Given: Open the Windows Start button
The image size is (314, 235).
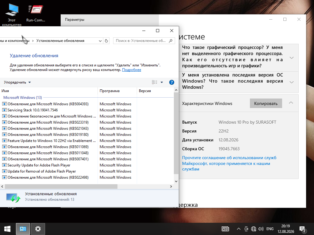Looking at the screenshot, I should coord(7,229).
